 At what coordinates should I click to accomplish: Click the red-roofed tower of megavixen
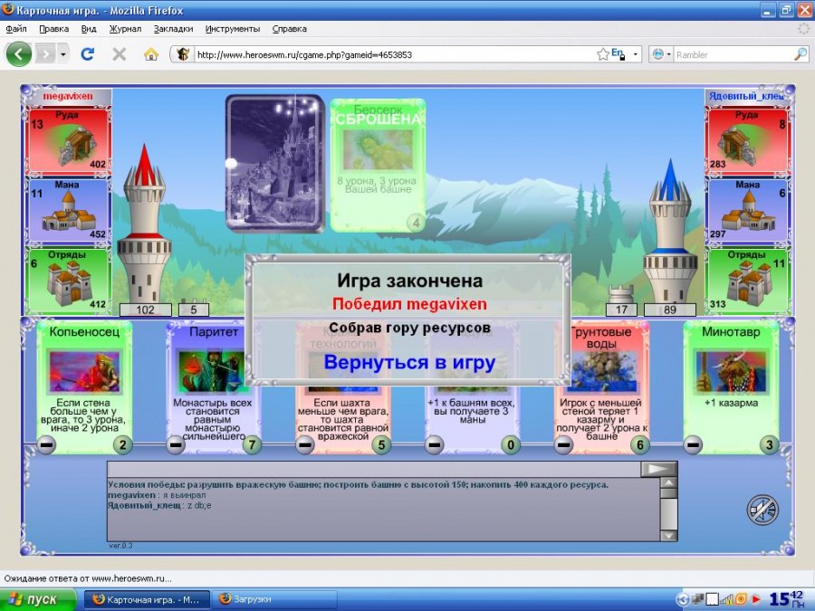coord(144,224)
